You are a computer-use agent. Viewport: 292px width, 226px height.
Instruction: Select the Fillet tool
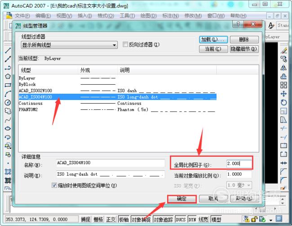(283, 180)
